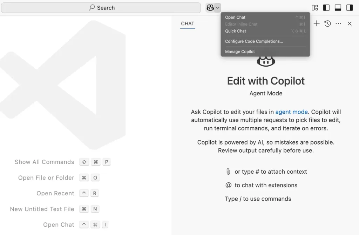This screenshot has width=359, height=235.
Task: Open chat views and more actions ellipsis
Action: (338, 23)
